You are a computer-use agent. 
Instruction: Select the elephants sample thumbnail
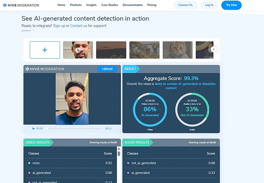point(144,50)
